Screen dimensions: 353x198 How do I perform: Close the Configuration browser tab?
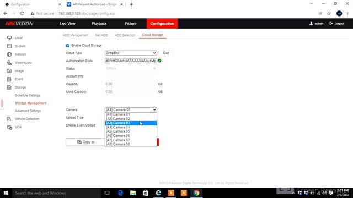point(60,4)
